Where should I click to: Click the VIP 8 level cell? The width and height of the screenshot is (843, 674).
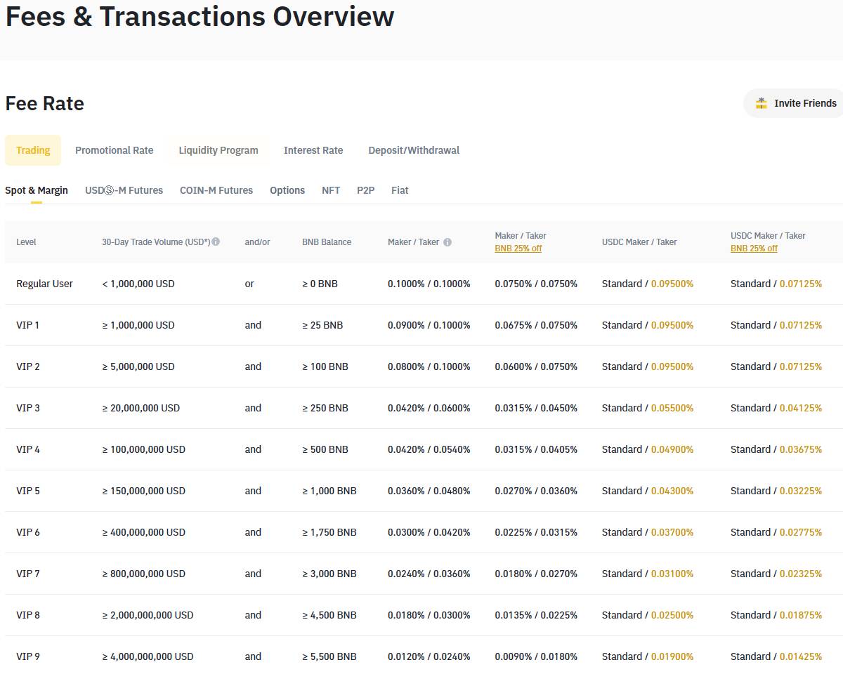[28, 615]
